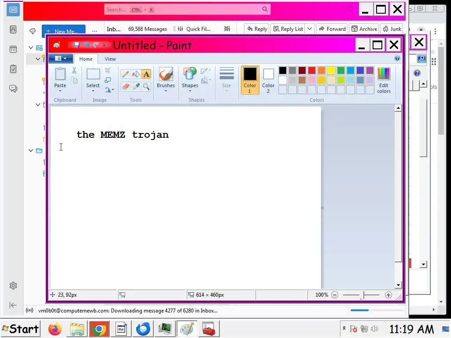Expand the Paste dropdown arrow
Image resolution: width=451 pixels, height=338 pixels.
tap(60, 91)
